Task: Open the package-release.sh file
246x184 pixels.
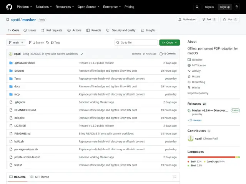Action: [26, 149]
